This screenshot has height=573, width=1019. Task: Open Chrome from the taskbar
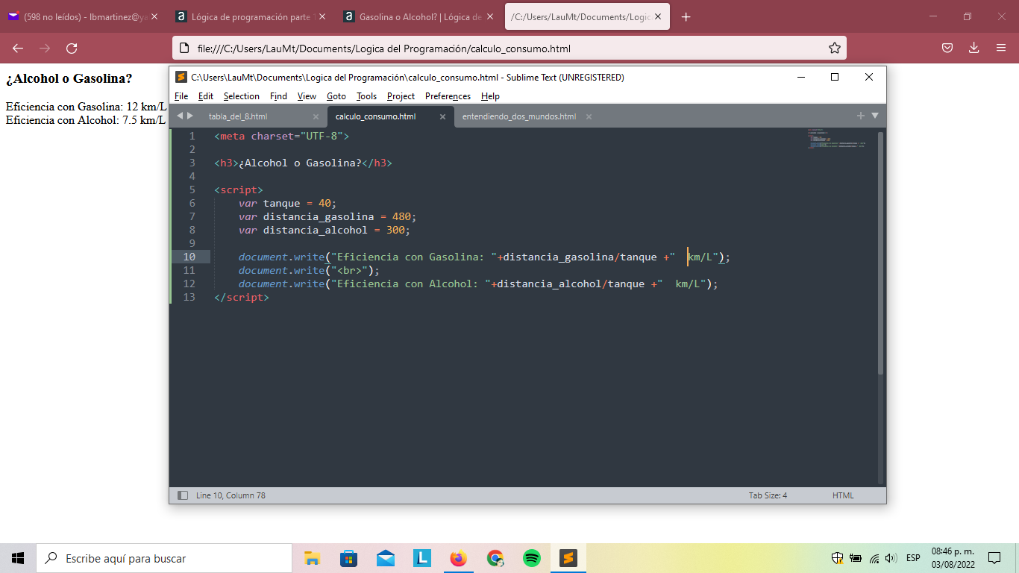click(x=495, y=558)
